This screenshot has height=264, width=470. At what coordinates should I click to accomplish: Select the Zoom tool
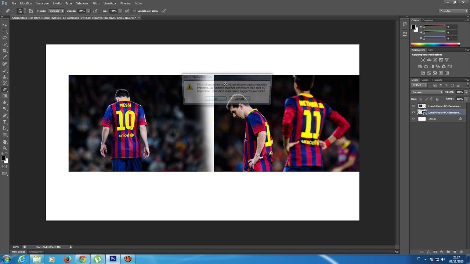[x=5, y=148]
